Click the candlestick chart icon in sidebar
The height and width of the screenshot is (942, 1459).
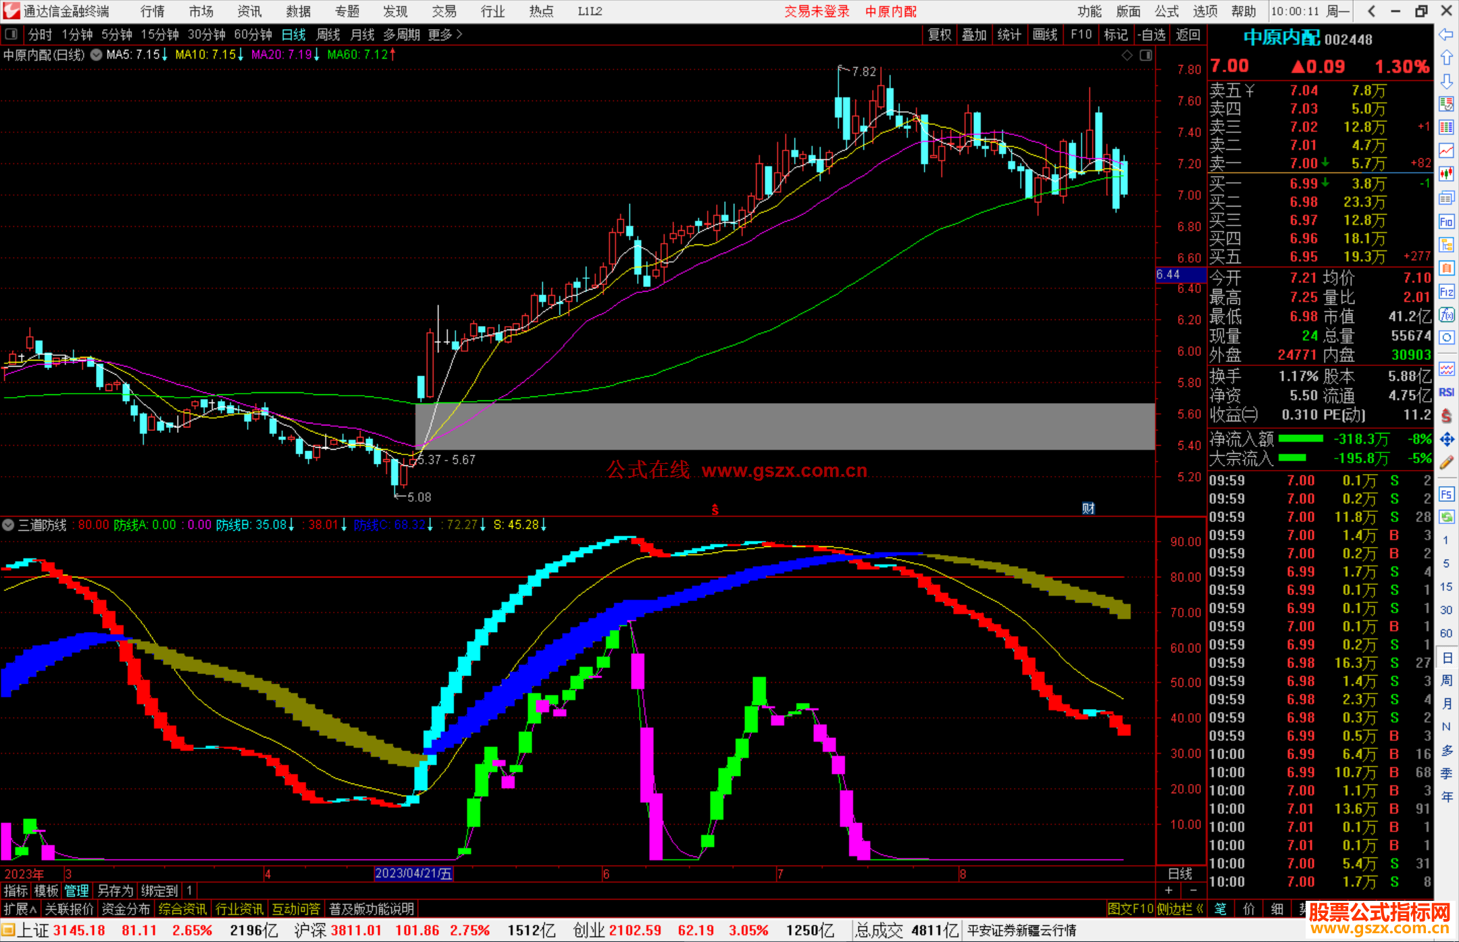pos(1446,174)
